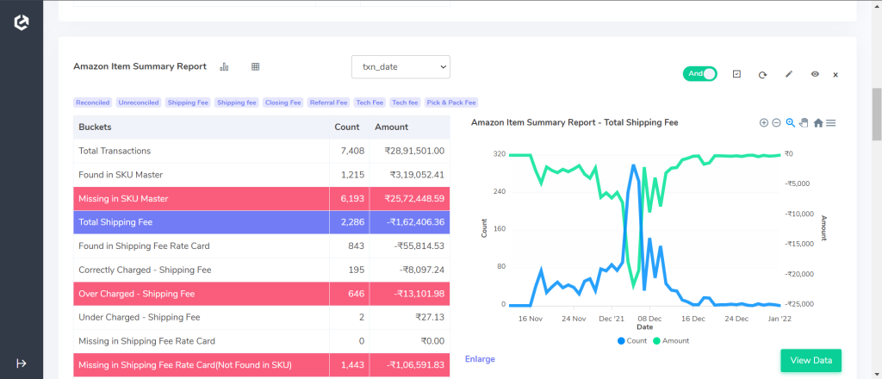Toggle Amount series in chart legend
This screenshot has width=882, height=379.
670,341
